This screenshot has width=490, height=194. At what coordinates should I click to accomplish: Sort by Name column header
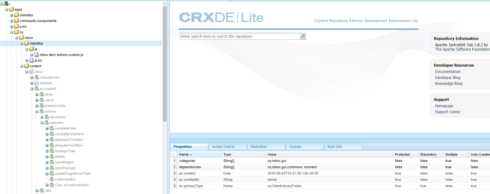199,154
